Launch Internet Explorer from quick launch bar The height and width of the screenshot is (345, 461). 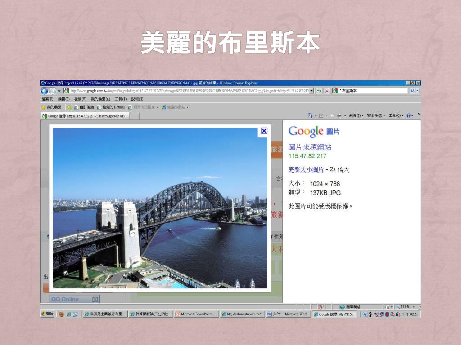tap(68, 314)
